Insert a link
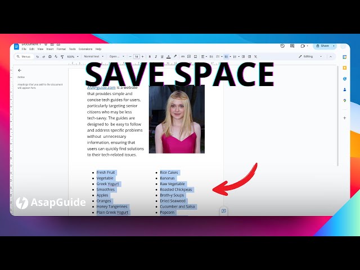 (x=183, y=56)
